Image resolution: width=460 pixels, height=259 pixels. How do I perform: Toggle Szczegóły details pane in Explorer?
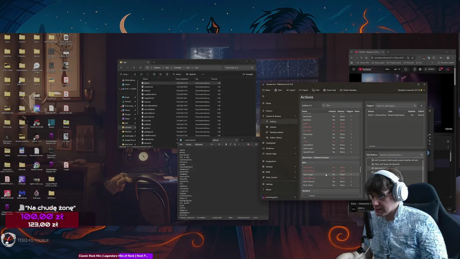tap(248, 74)
